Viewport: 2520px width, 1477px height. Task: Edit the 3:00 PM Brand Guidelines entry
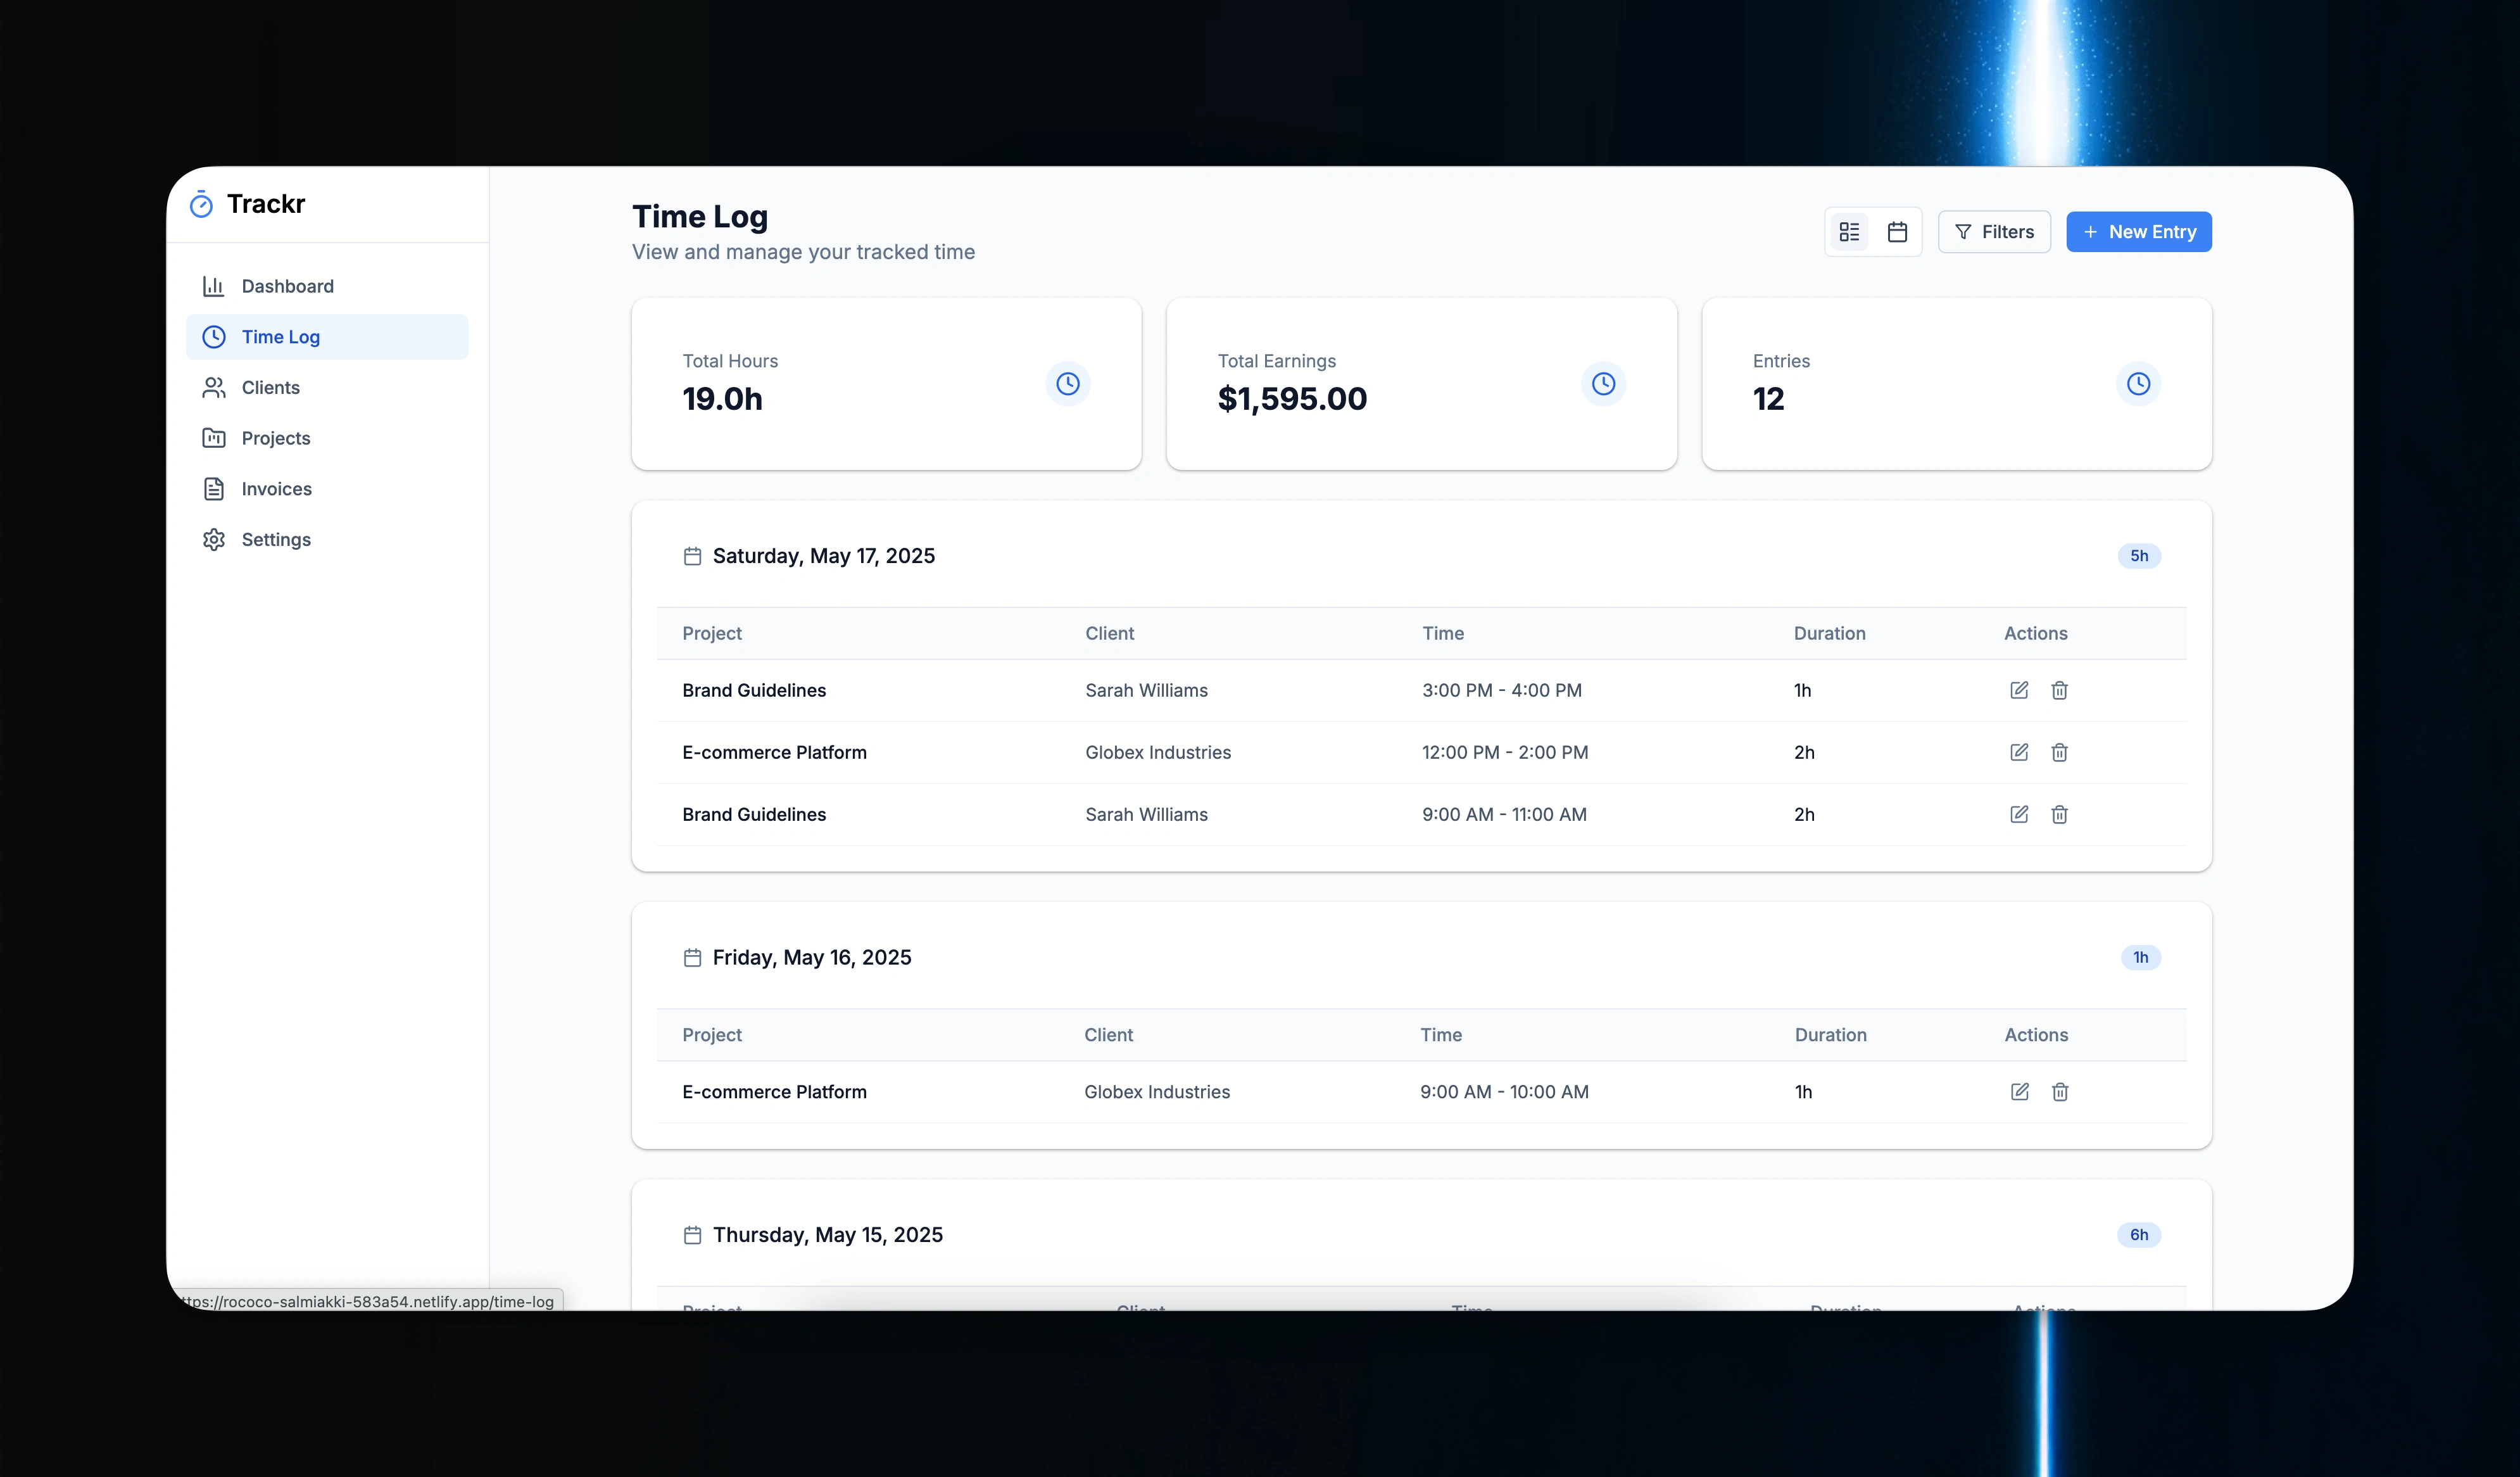click(2019, 690)
